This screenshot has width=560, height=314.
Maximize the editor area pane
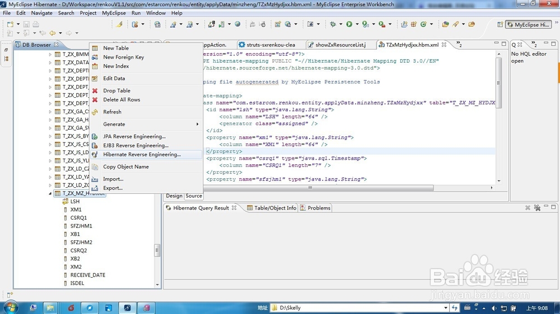coord(503,44)
